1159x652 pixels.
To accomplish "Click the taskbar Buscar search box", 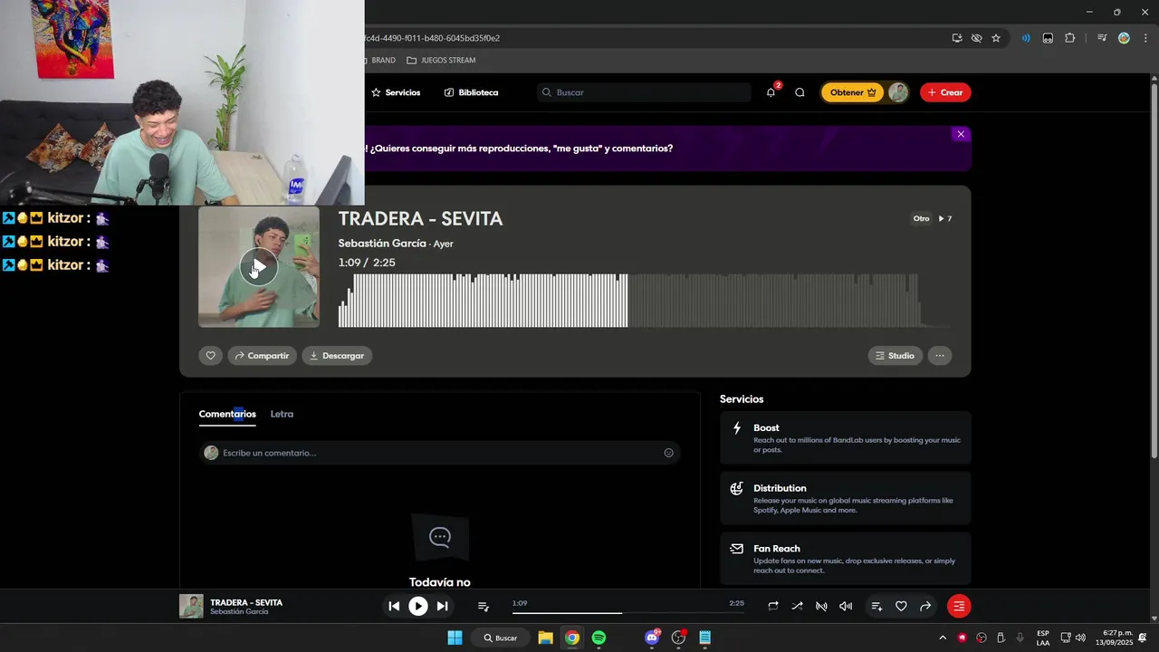I will pyautogui.click(x=500, y=638).
